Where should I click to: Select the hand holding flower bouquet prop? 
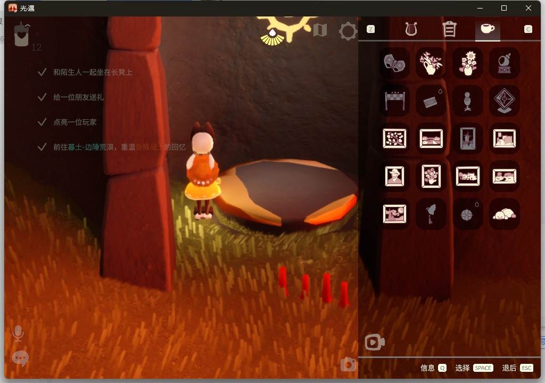point(431,63)
